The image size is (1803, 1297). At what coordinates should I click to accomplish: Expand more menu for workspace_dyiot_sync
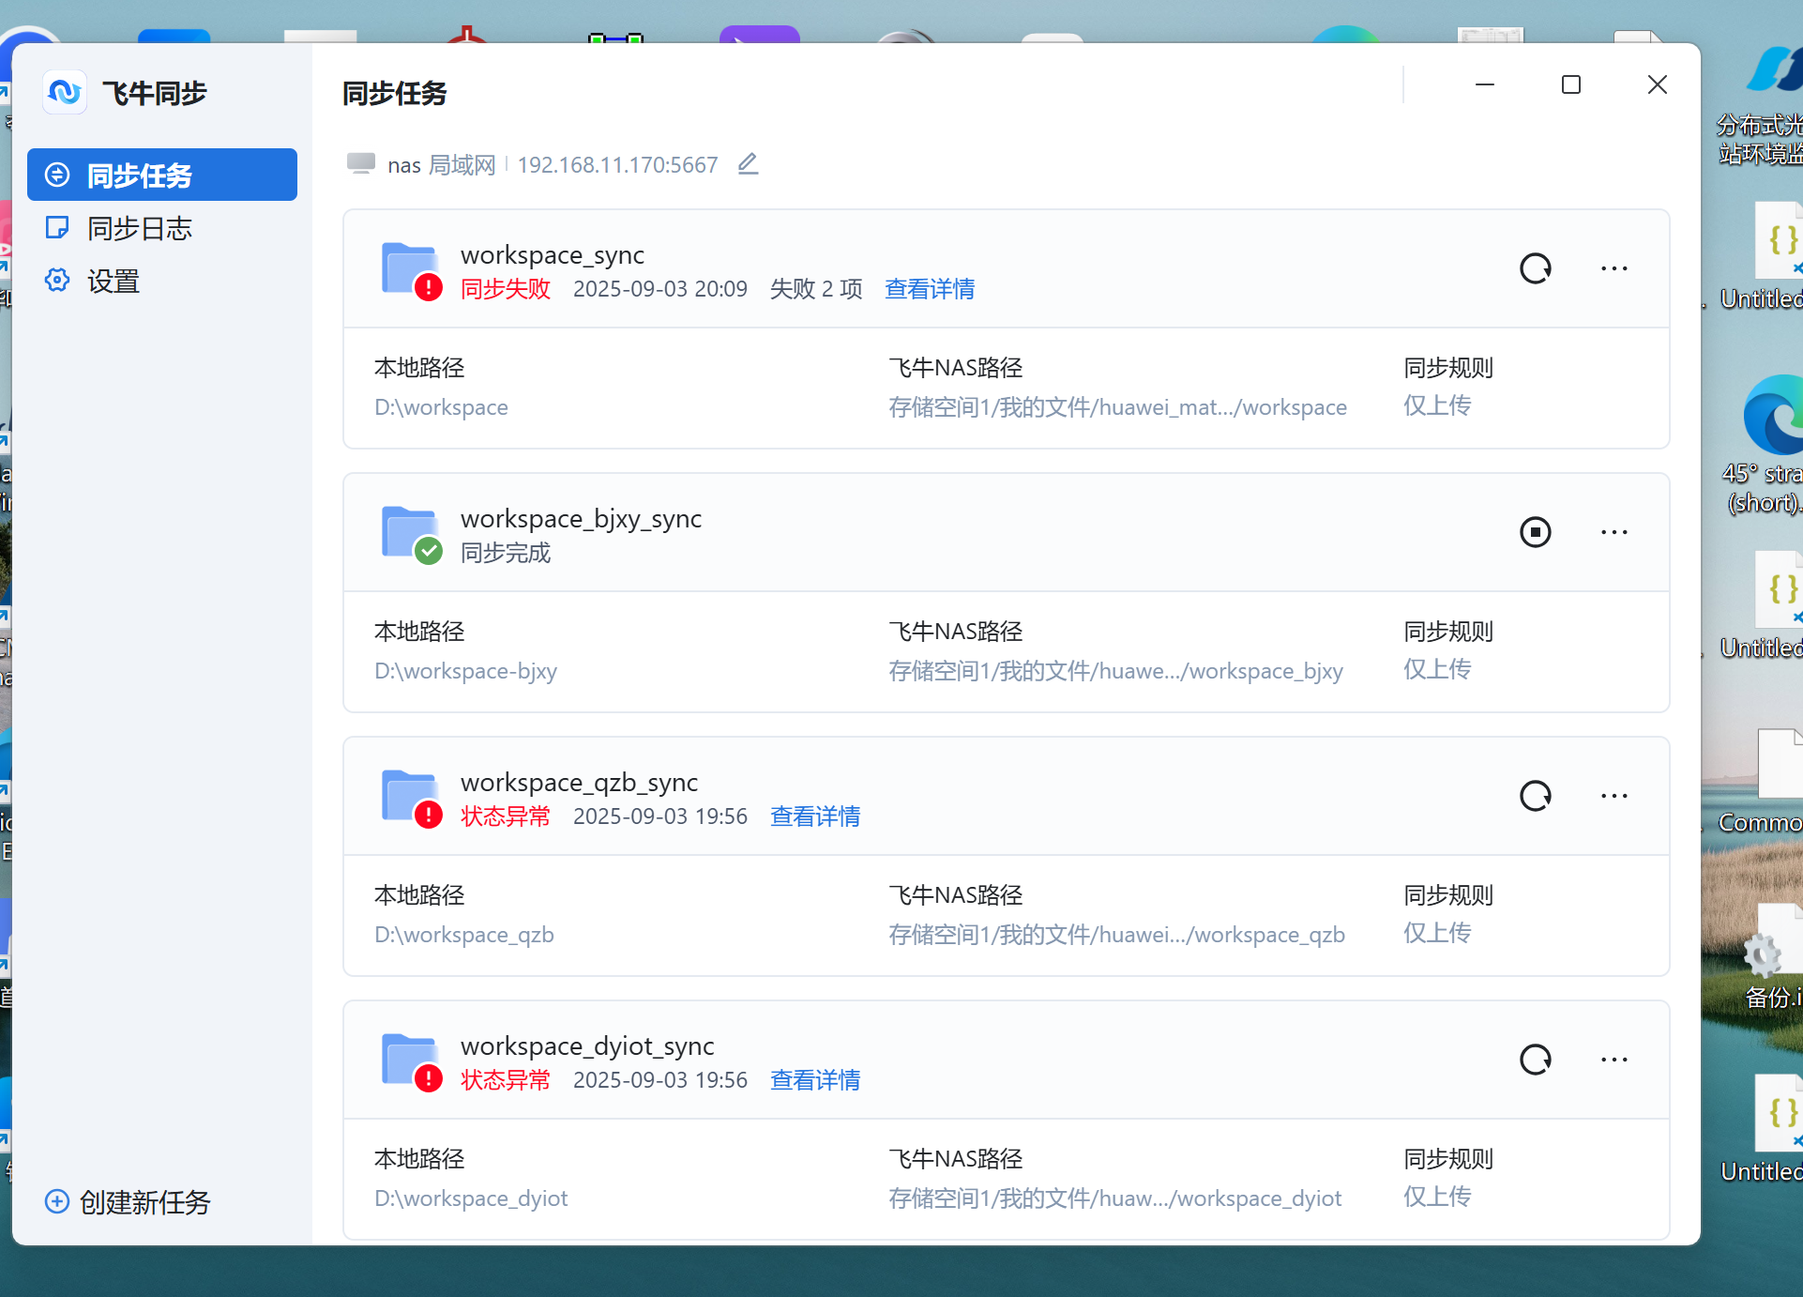pos(1614,1060)
